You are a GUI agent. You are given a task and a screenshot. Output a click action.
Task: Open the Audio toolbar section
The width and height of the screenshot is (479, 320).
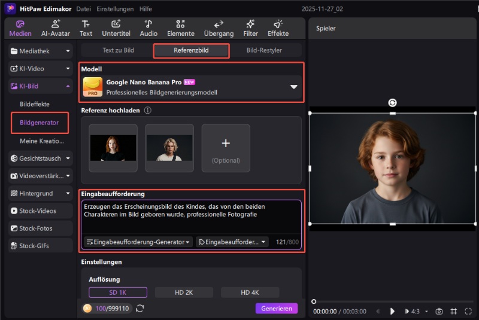[x=148, y=28]
